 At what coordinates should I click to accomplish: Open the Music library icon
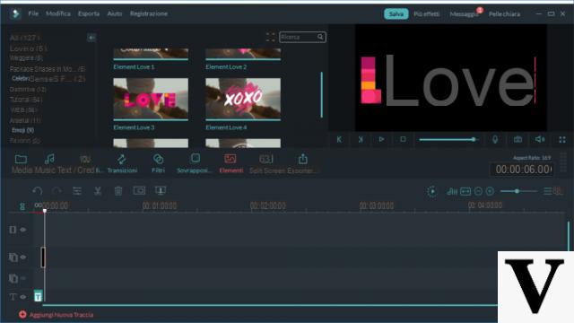coord(49,159)
